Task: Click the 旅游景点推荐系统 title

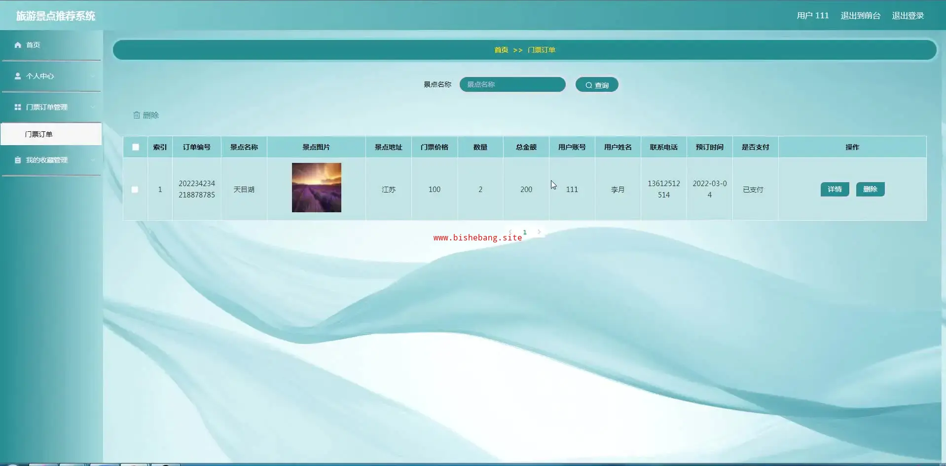Action: tap(56, 16)
